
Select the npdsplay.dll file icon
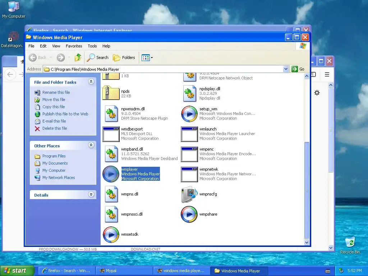pos(190,93)
